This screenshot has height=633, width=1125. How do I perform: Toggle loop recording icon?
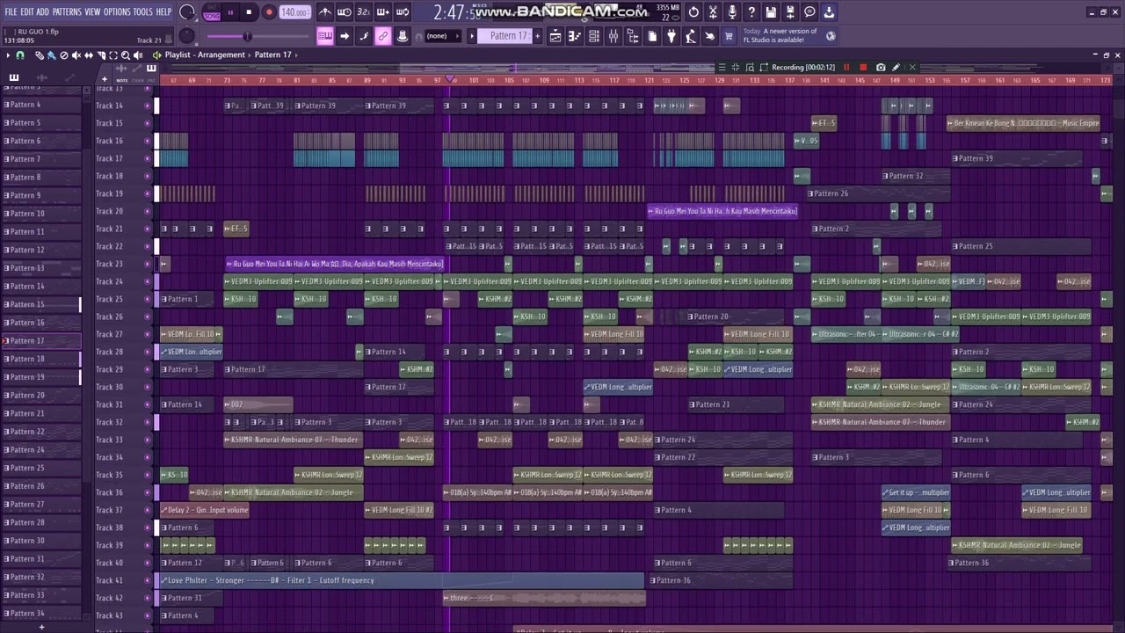point(403,12)
